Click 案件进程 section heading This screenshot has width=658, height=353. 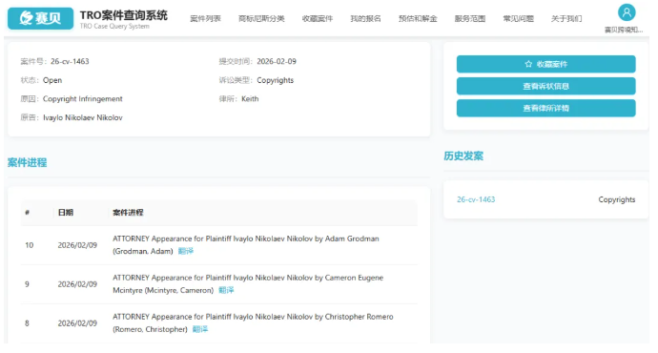(x=28, y=162)
